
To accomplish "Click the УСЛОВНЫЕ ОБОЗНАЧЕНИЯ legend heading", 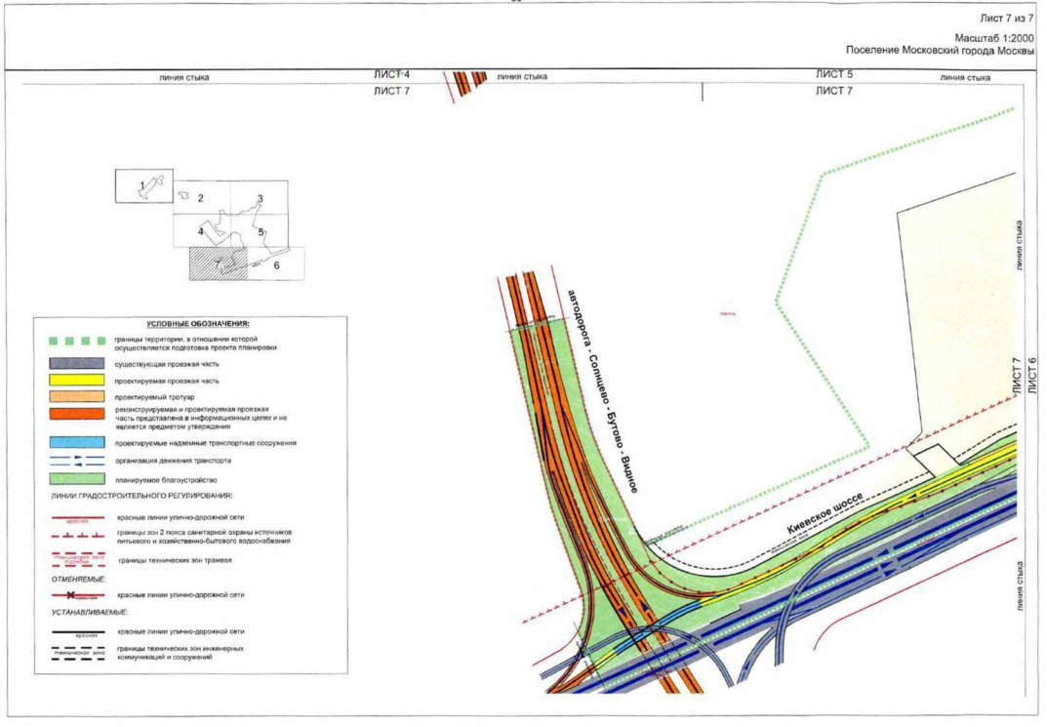I will pos(198,323).
